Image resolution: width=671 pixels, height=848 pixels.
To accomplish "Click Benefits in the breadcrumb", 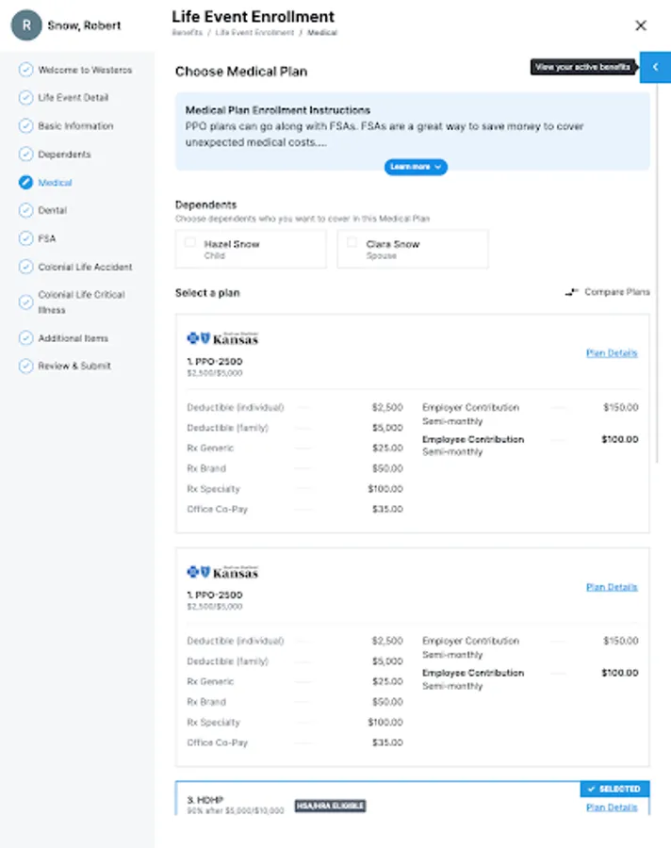I will point(187,33).
